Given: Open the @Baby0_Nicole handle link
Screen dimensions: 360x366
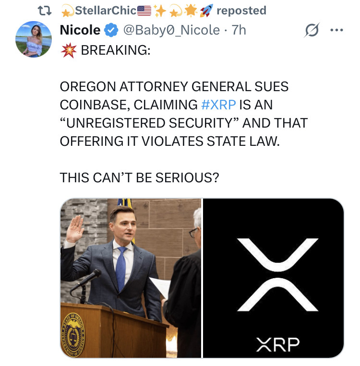Looking at the screenshot, I should pyautogui.click(x=171, y=30).
